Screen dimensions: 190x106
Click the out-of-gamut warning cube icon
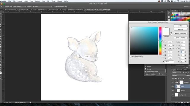pos(171,33)
